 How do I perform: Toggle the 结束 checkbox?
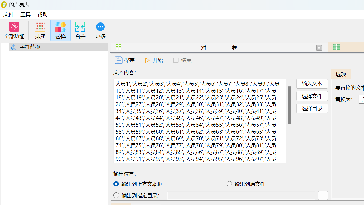point(176,60)
